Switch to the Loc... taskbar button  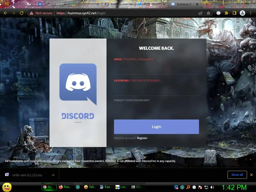(x=122, y=187)
